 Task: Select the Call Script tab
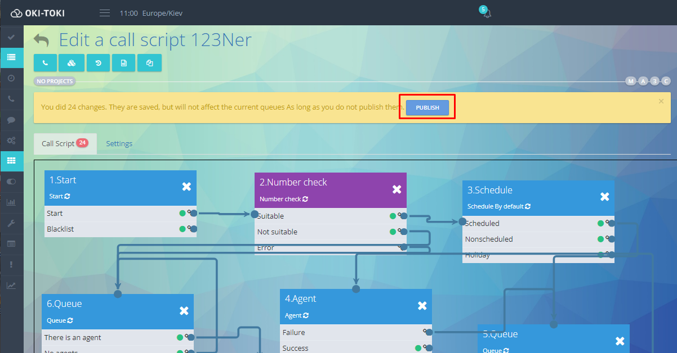point(58,143)
